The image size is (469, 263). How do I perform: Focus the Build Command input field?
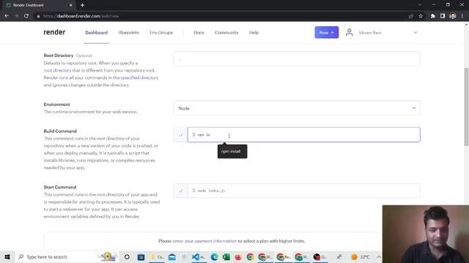303,134
